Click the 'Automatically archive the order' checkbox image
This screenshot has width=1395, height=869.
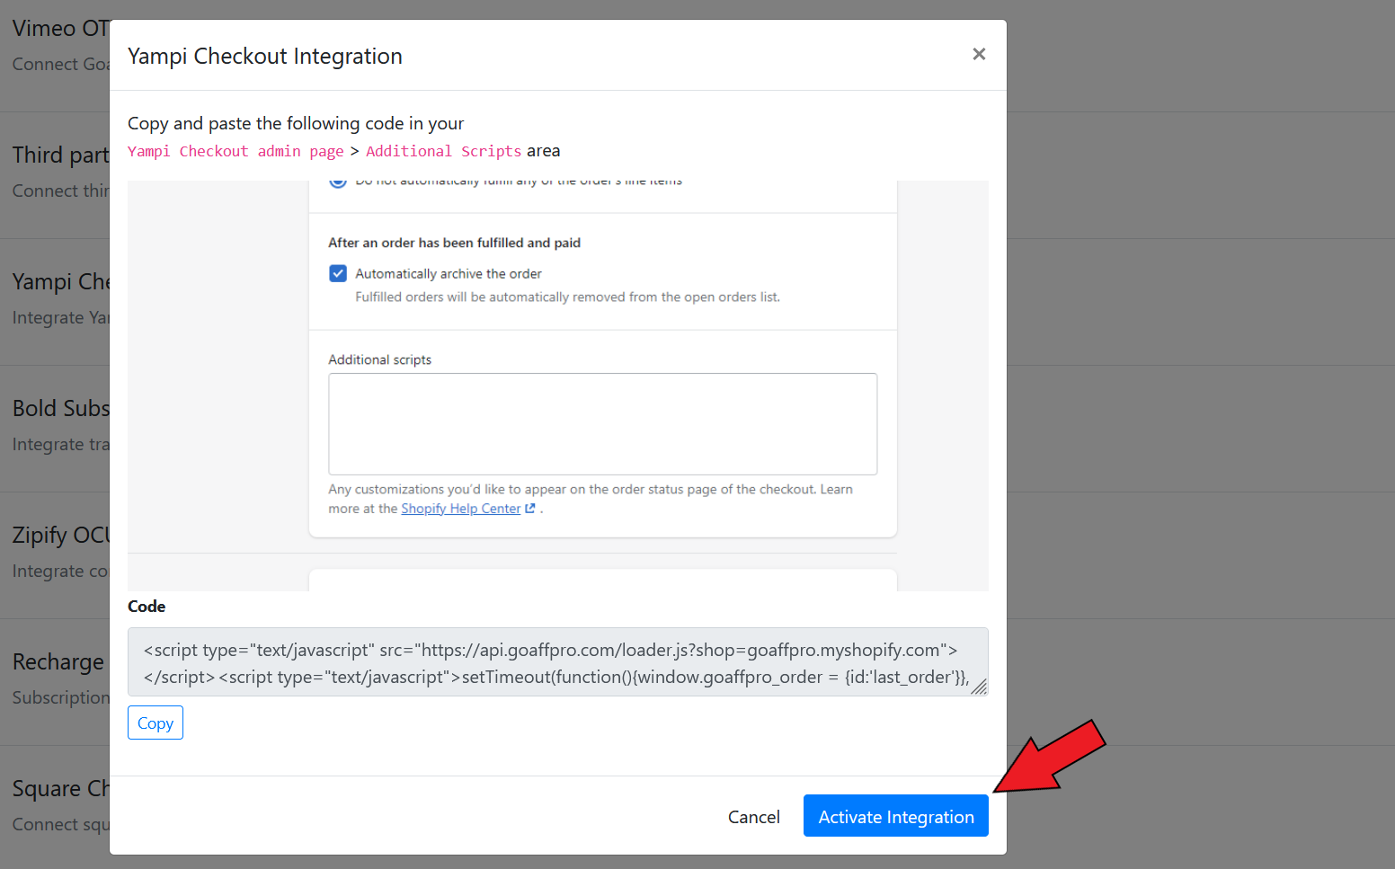[x=338, y=273]
